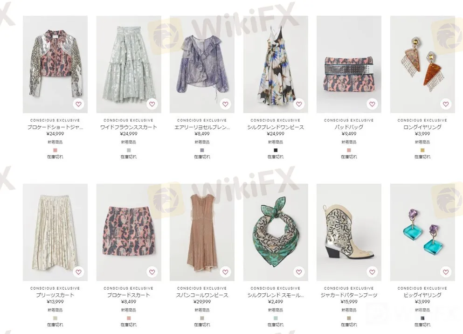This screenshot has width=463, height=334.
Task: Select mint swatch under silk scarf
Action: pyautogui.click(x=276, y=318)
